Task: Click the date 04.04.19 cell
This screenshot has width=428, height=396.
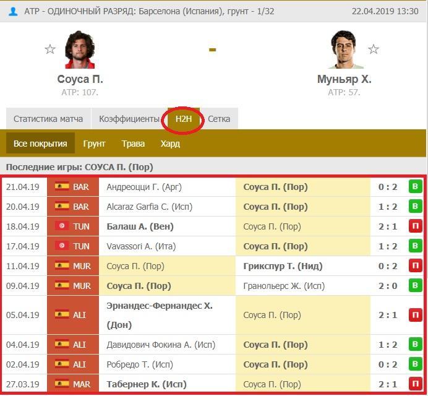Action: point(23,345)
